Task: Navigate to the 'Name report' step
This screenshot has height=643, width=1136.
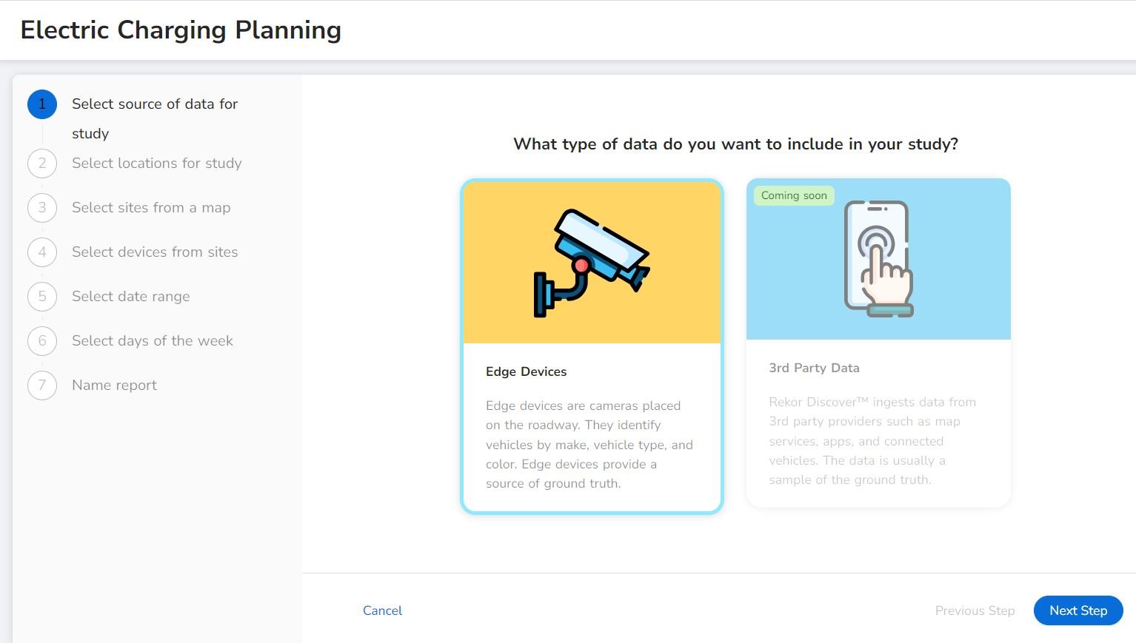Action: [x=114, y=386]
